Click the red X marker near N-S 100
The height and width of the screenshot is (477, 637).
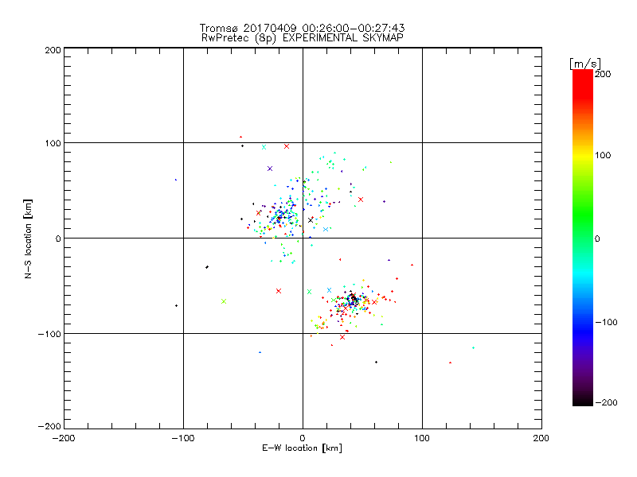287,146
